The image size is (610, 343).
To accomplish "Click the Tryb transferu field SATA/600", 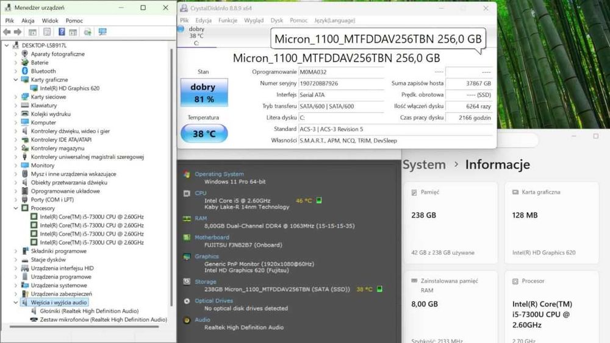I will click(x=341, y=106).
